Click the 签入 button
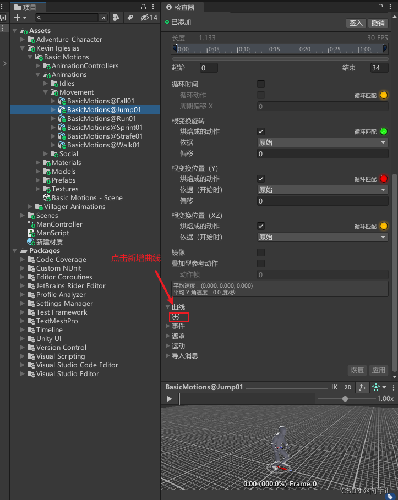 click(356, 23)
